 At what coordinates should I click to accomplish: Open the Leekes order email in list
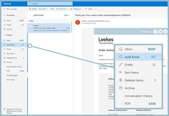[49, 28]
